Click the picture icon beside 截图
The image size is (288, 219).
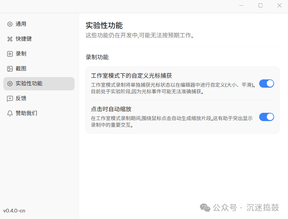[10, 69]
